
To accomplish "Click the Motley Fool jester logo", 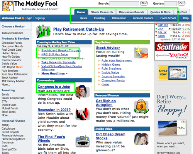I will point(8,6).
